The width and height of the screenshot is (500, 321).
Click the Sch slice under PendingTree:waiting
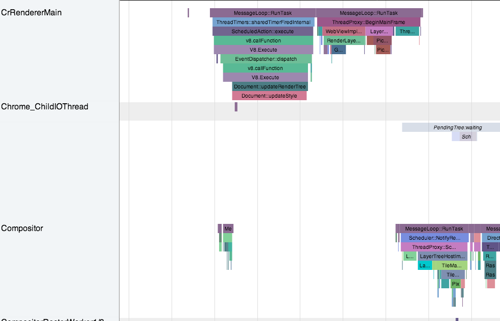click(464, 137)
